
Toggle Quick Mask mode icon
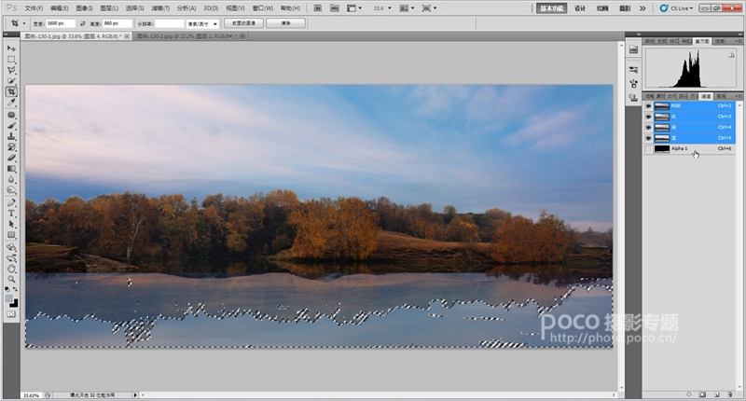tap(11, 314)
